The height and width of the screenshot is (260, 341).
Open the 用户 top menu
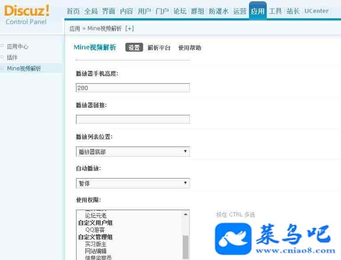[144, 11]
